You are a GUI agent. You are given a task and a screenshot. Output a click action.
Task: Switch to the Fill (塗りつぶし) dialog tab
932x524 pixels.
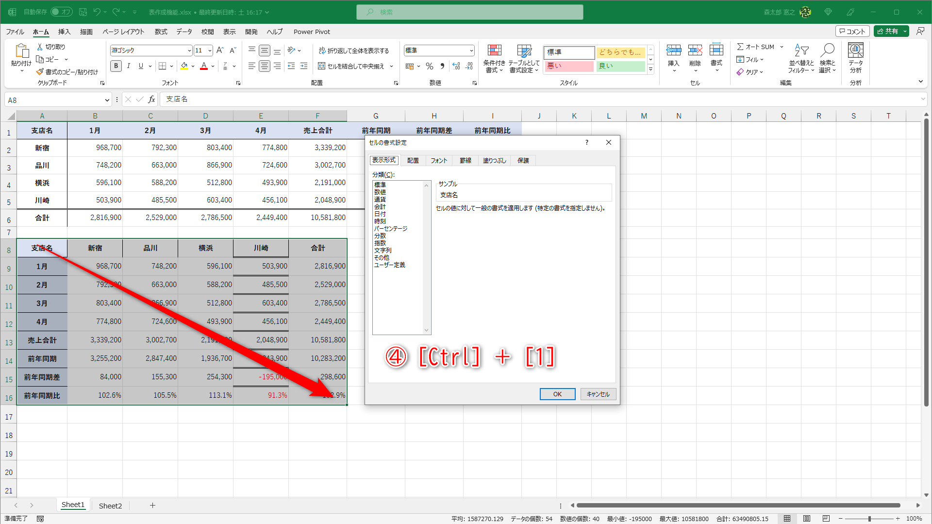494,160
